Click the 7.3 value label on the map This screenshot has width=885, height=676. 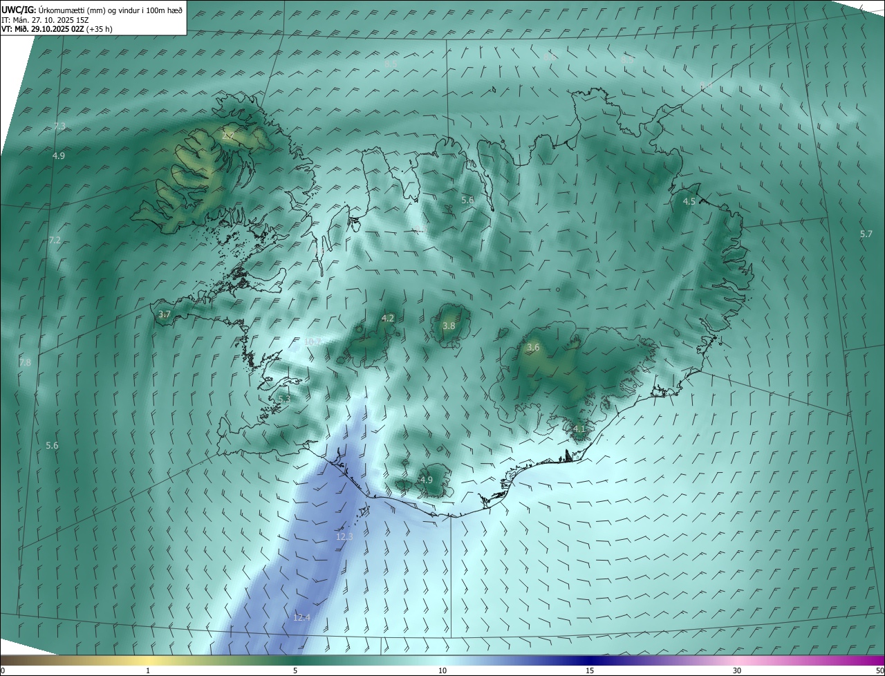59,126
